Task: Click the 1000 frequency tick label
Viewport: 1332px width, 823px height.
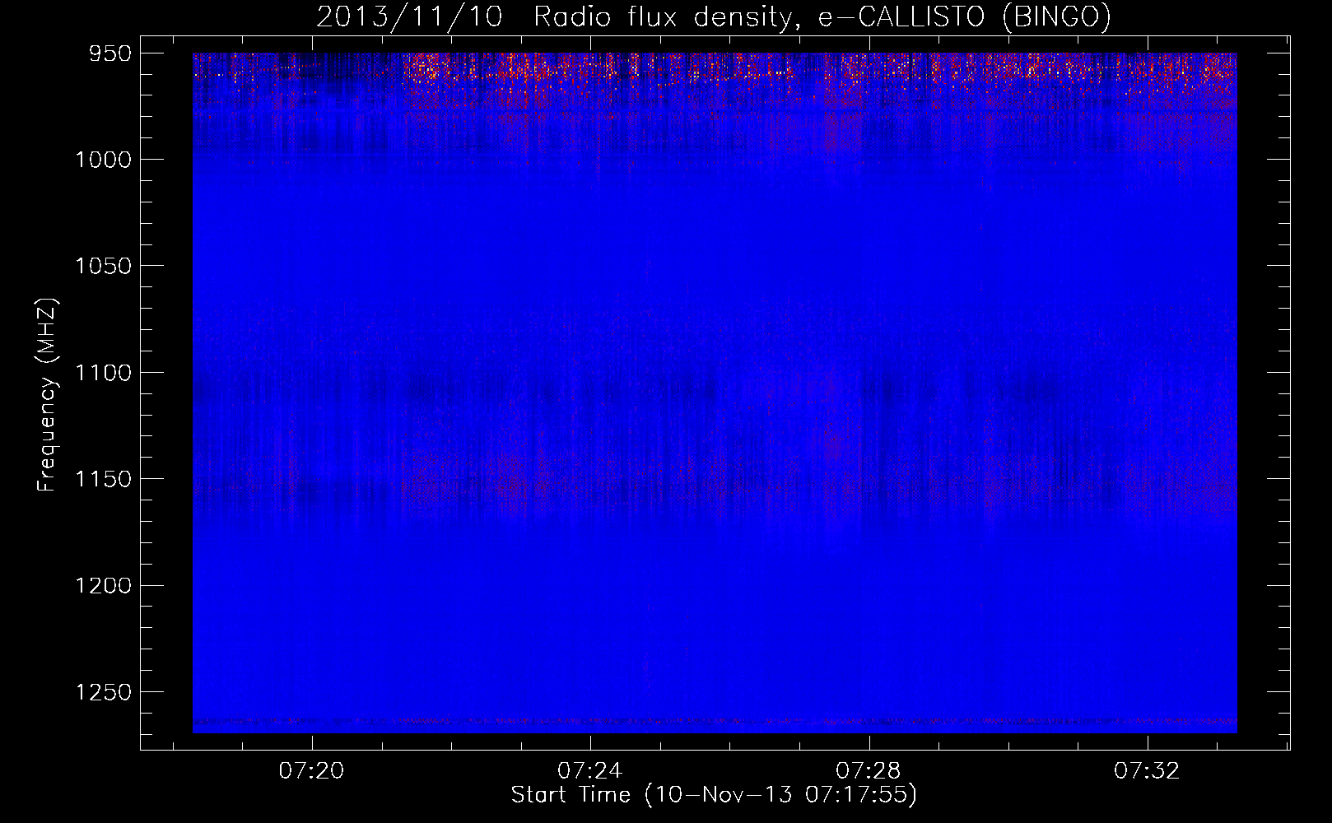Action: click(103, 160)
